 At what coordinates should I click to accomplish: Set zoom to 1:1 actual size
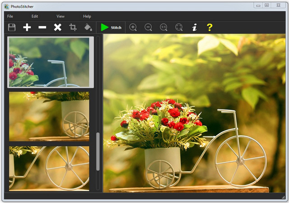(163, 28)
